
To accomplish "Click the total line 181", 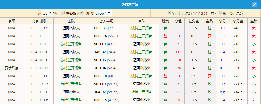I will 238,68.
